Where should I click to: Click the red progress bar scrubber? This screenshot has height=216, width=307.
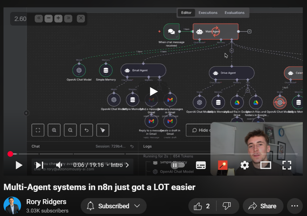10,154
